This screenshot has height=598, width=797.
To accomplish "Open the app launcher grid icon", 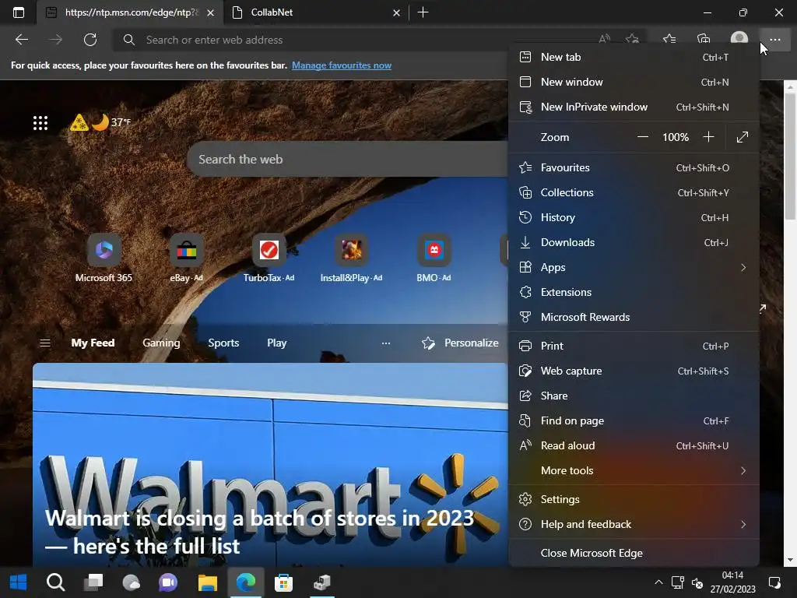I will pyautogui.click(x=40, y=122).
